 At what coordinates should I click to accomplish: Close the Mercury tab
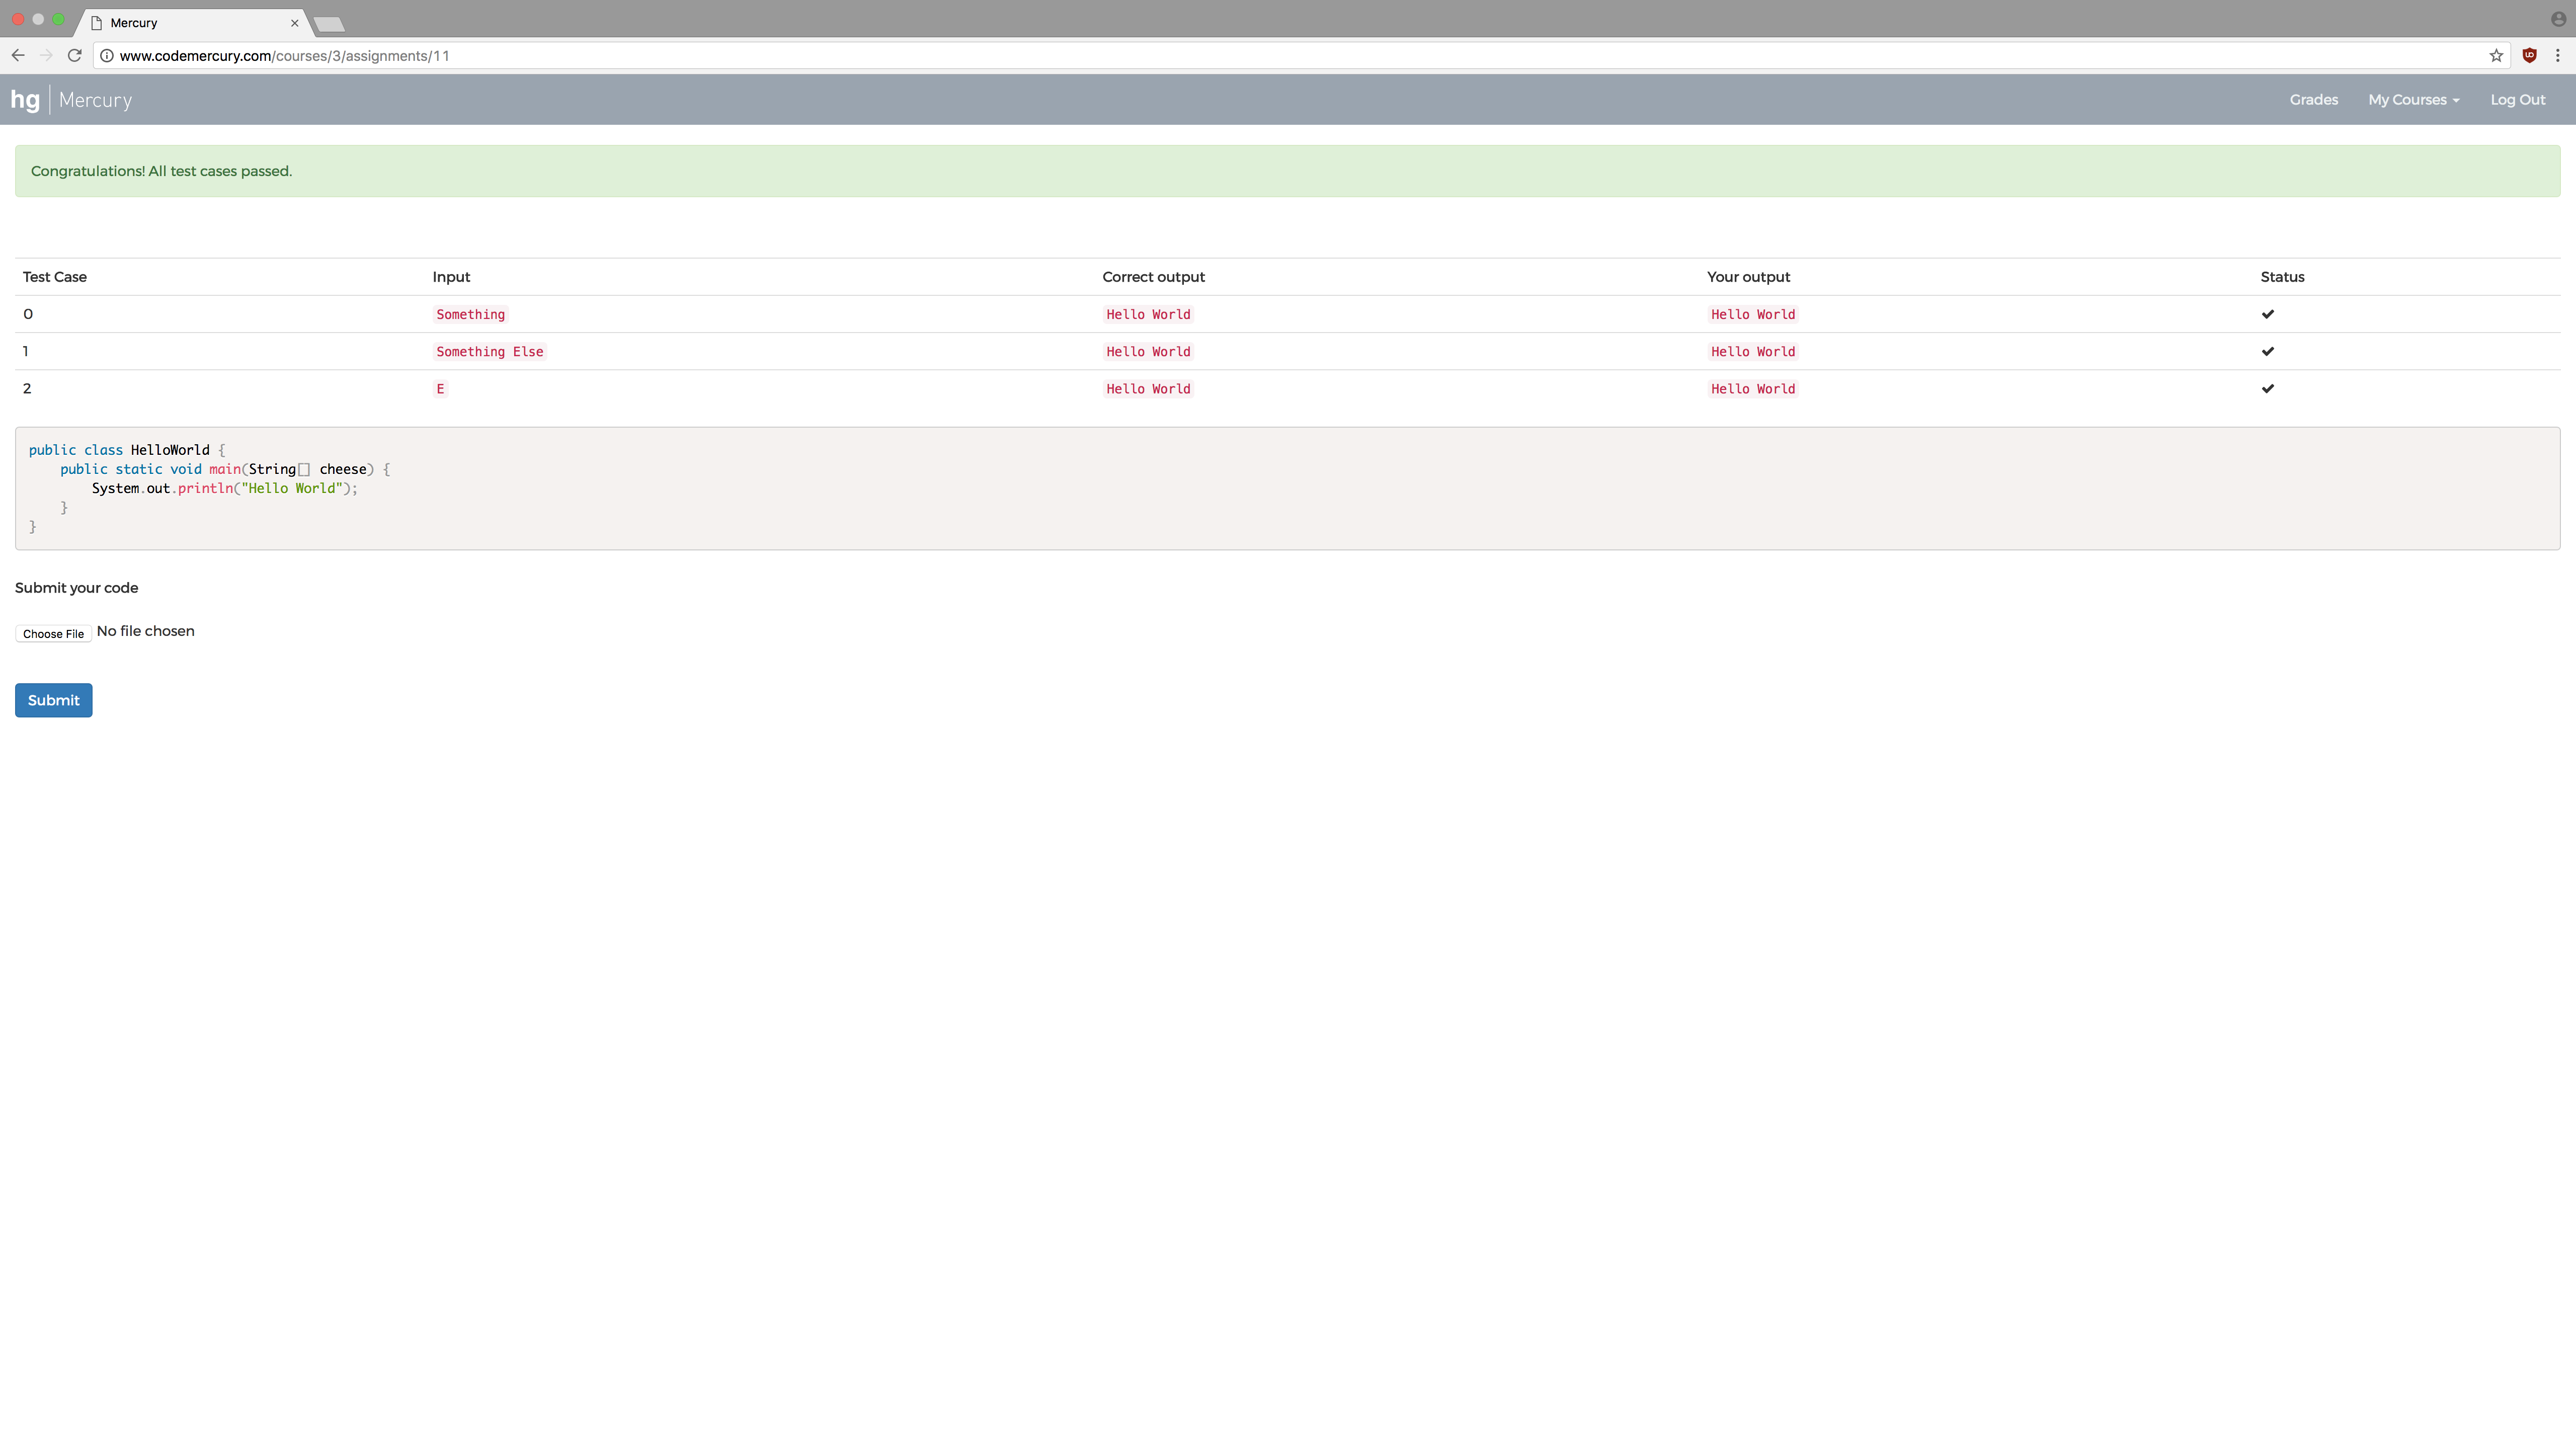tap(295, 23)
